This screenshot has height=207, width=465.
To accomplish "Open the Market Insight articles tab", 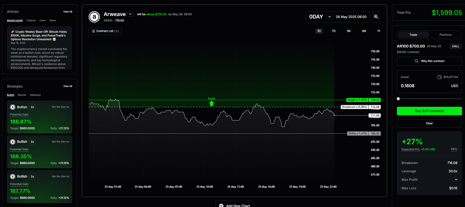I will coord(15,21).
